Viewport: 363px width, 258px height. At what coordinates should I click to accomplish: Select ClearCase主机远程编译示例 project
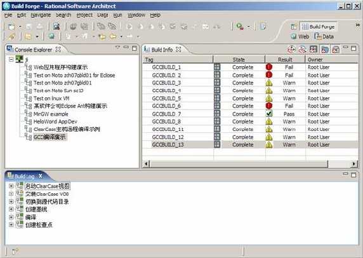pyautogui.click(x=67, y=129)
